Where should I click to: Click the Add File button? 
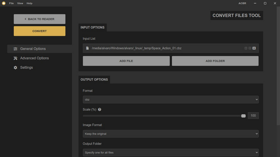pyautogui.click(x=126, y=61)
